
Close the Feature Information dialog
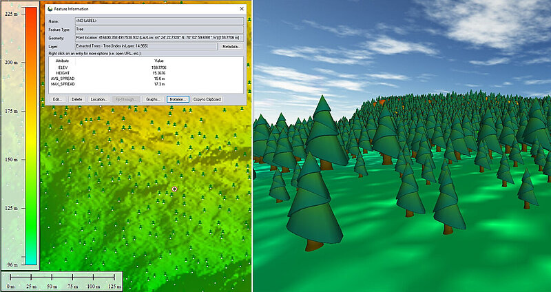click(241, 9)
